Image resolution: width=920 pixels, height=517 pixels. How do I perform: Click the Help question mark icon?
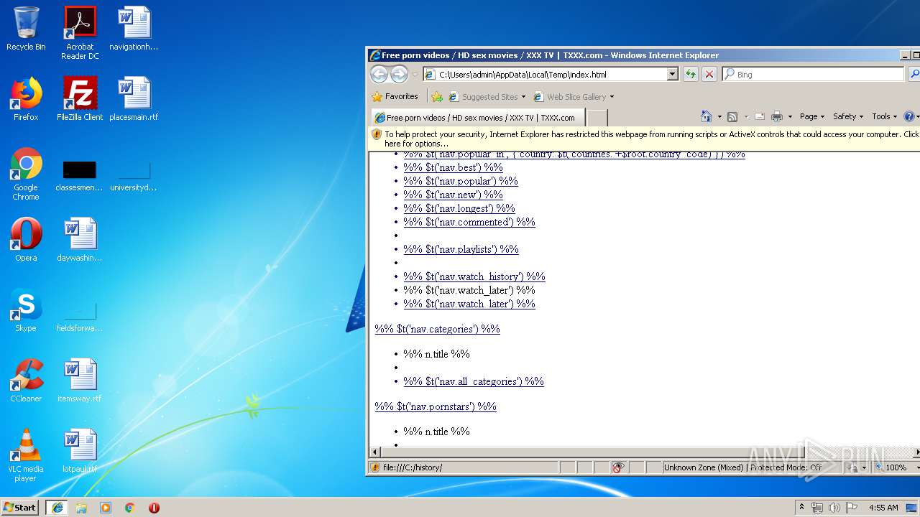908,116
